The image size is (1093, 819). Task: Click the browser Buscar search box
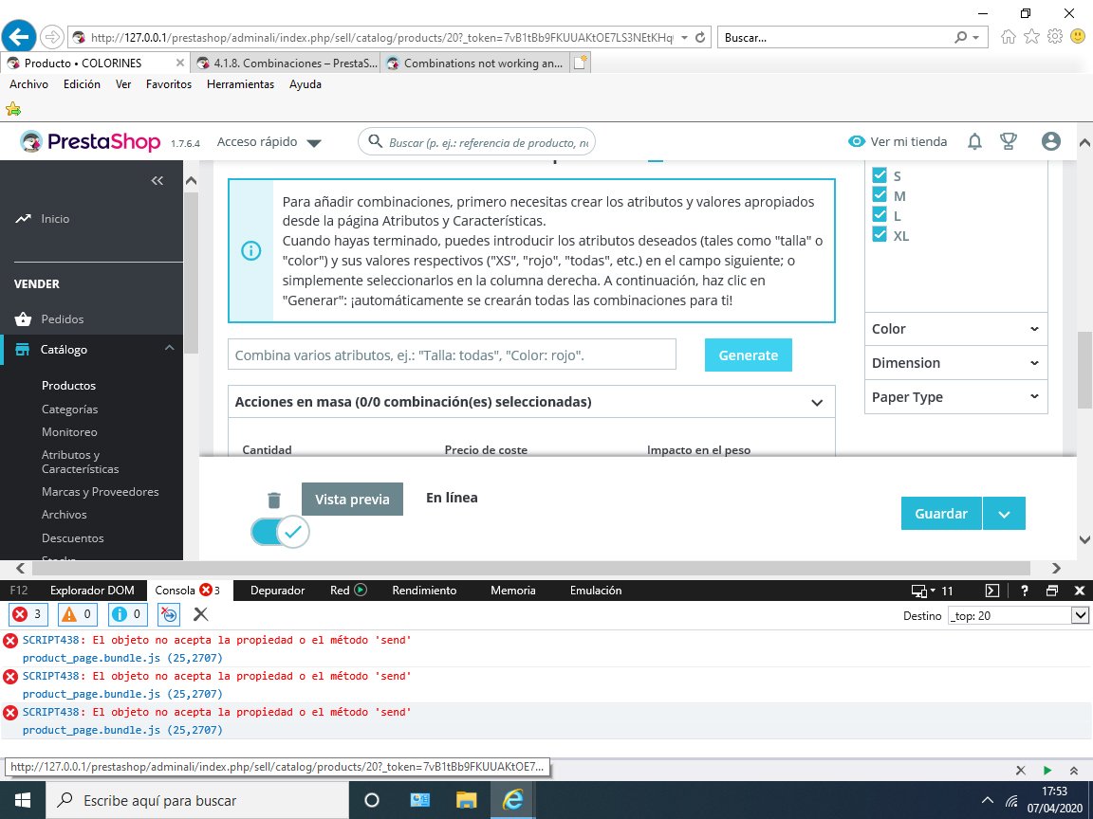coord(837,38)
